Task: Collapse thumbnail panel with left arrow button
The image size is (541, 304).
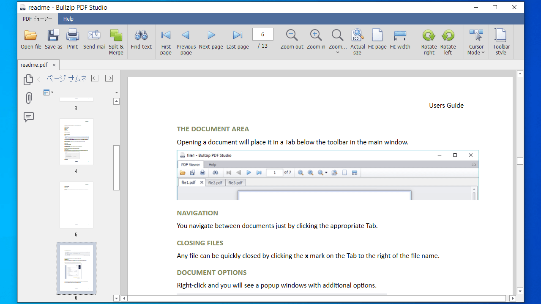Action: (x=95, y=78)
